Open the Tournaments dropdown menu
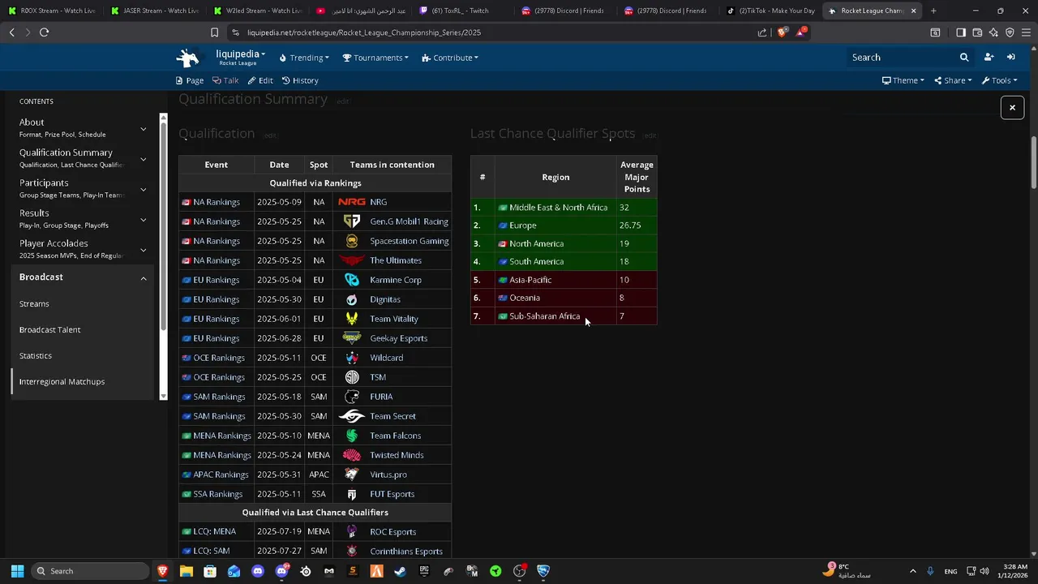1038x584 pixels. pos(375,58)
